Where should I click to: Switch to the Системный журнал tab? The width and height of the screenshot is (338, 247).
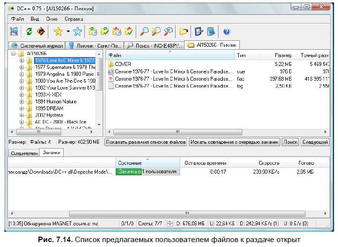[x=37, y=45]
